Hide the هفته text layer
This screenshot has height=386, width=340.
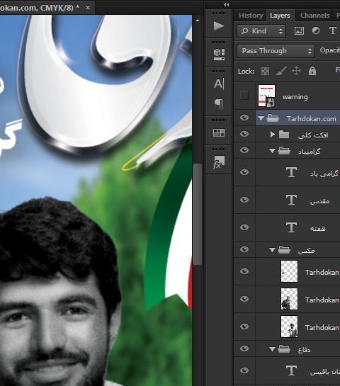pyautogui.click(x=244, y=227)
